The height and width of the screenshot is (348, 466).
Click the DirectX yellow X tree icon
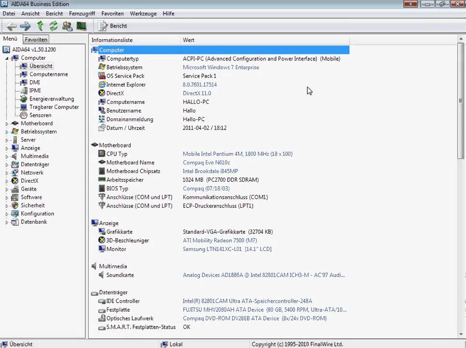[x=15, y=181]
